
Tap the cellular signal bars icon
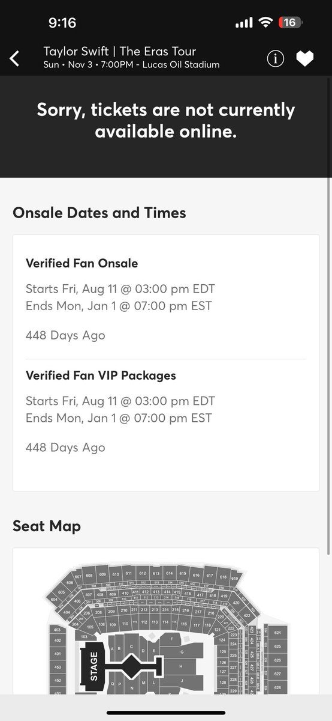(x=244, y=23)
